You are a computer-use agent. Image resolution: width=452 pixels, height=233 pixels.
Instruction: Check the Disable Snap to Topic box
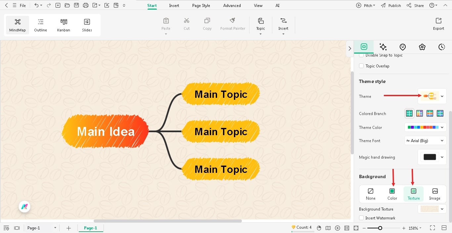(361, 55)
